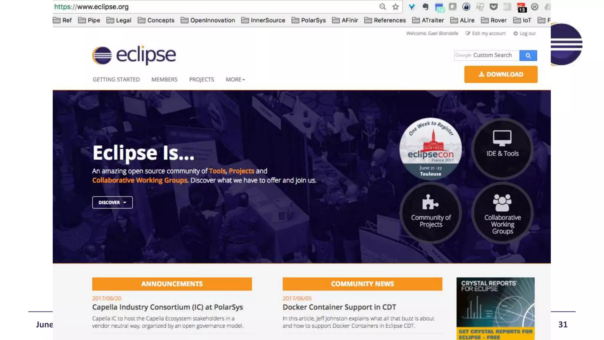Open the Pipe bookmarks folder
The width and height of the screenshot is (604, 340).
pyautogui.click(x=89, y=20)
